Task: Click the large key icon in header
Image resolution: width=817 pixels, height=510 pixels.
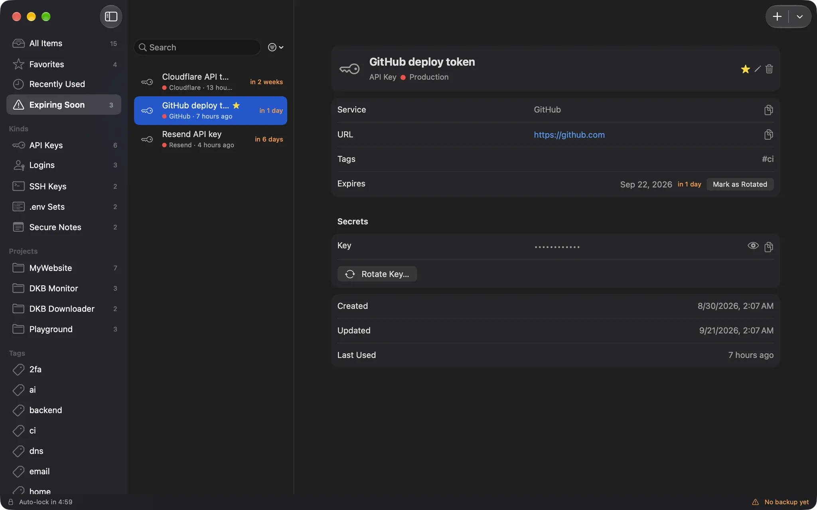Action: pyautogui.click(x=349, y=69)
